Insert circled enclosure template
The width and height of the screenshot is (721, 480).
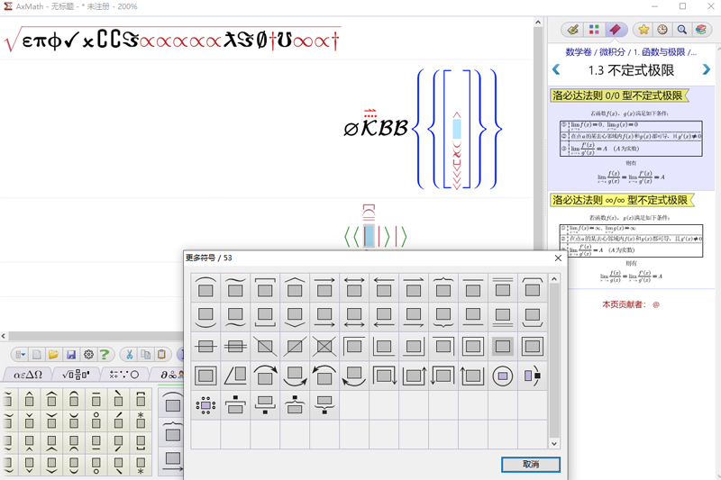tap(503, 376)
